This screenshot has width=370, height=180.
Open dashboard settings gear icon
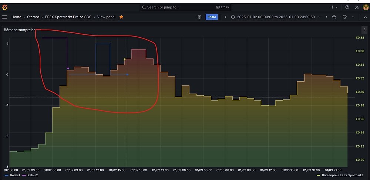pyautogui.click(x=199, y=17)
